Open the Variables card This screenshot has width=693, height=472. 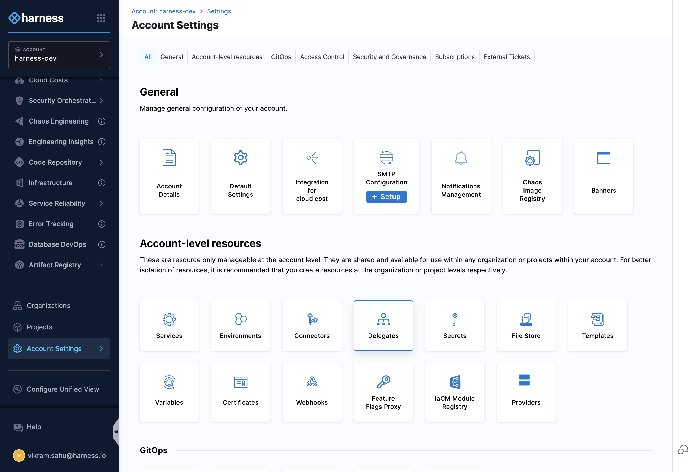tap(169, 392)
